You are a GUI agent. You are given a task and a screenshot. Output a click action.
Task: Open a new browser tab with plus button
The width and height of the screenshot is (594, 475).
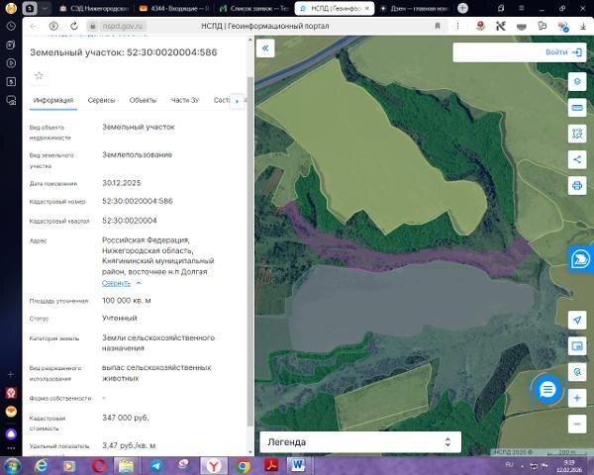[462, 8]
